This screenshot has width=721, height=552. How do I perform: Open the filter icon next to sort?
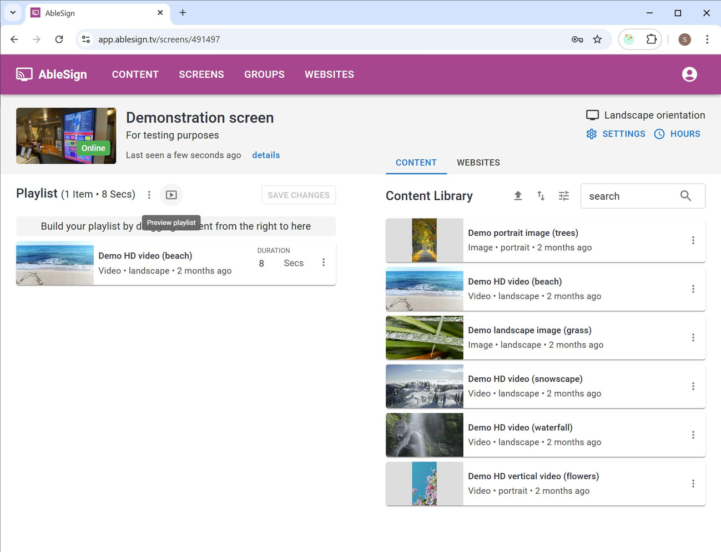coord(563,196)
